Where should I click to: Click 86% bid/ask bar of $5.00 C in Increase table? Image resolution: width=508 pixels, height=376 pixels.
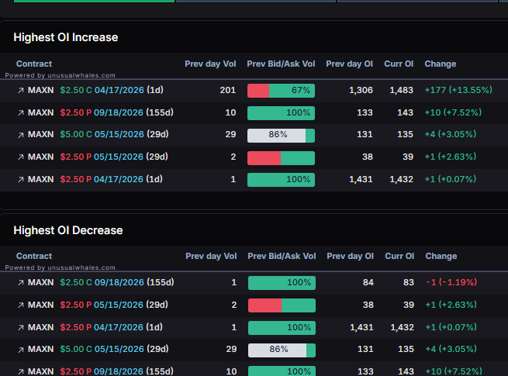coord(281,136)
